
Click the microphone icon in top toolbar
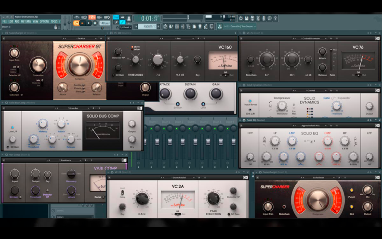click(x=264, y=18)
